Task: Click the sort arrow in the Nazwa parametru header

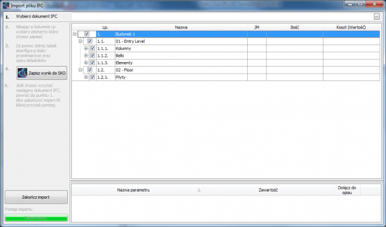Action: (x=199, y=190)
